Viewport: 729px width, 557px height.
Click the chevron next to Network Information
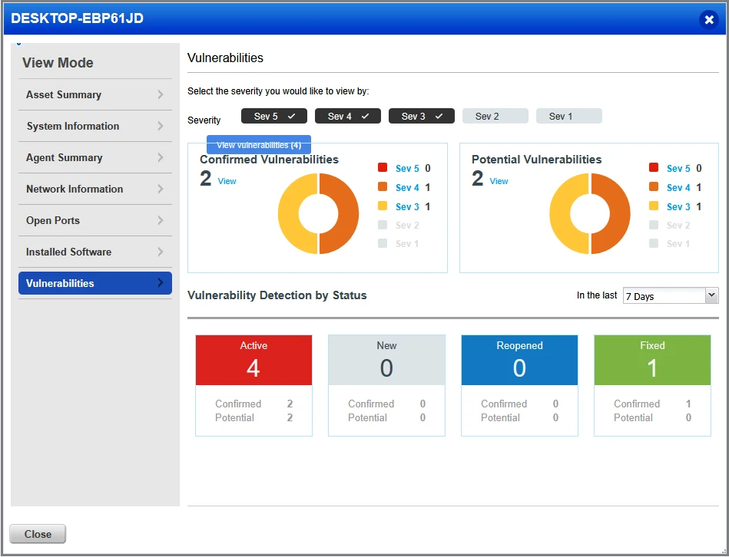point(161,190)
